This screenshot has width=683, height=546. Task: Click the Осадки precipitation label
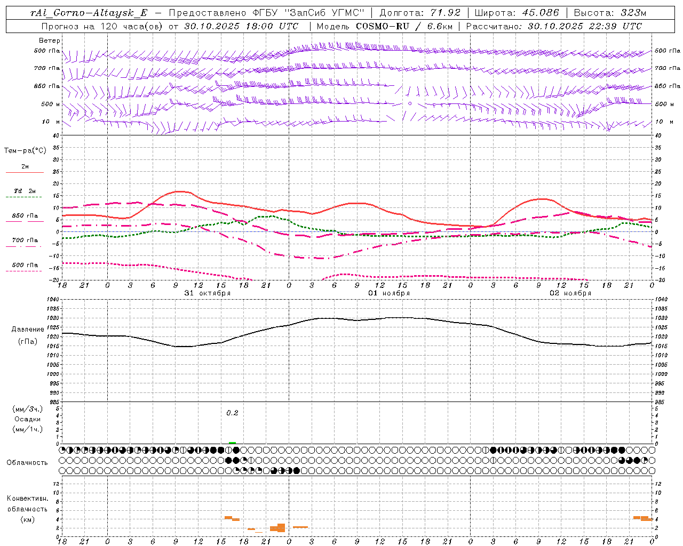click(x=28, y=419)
